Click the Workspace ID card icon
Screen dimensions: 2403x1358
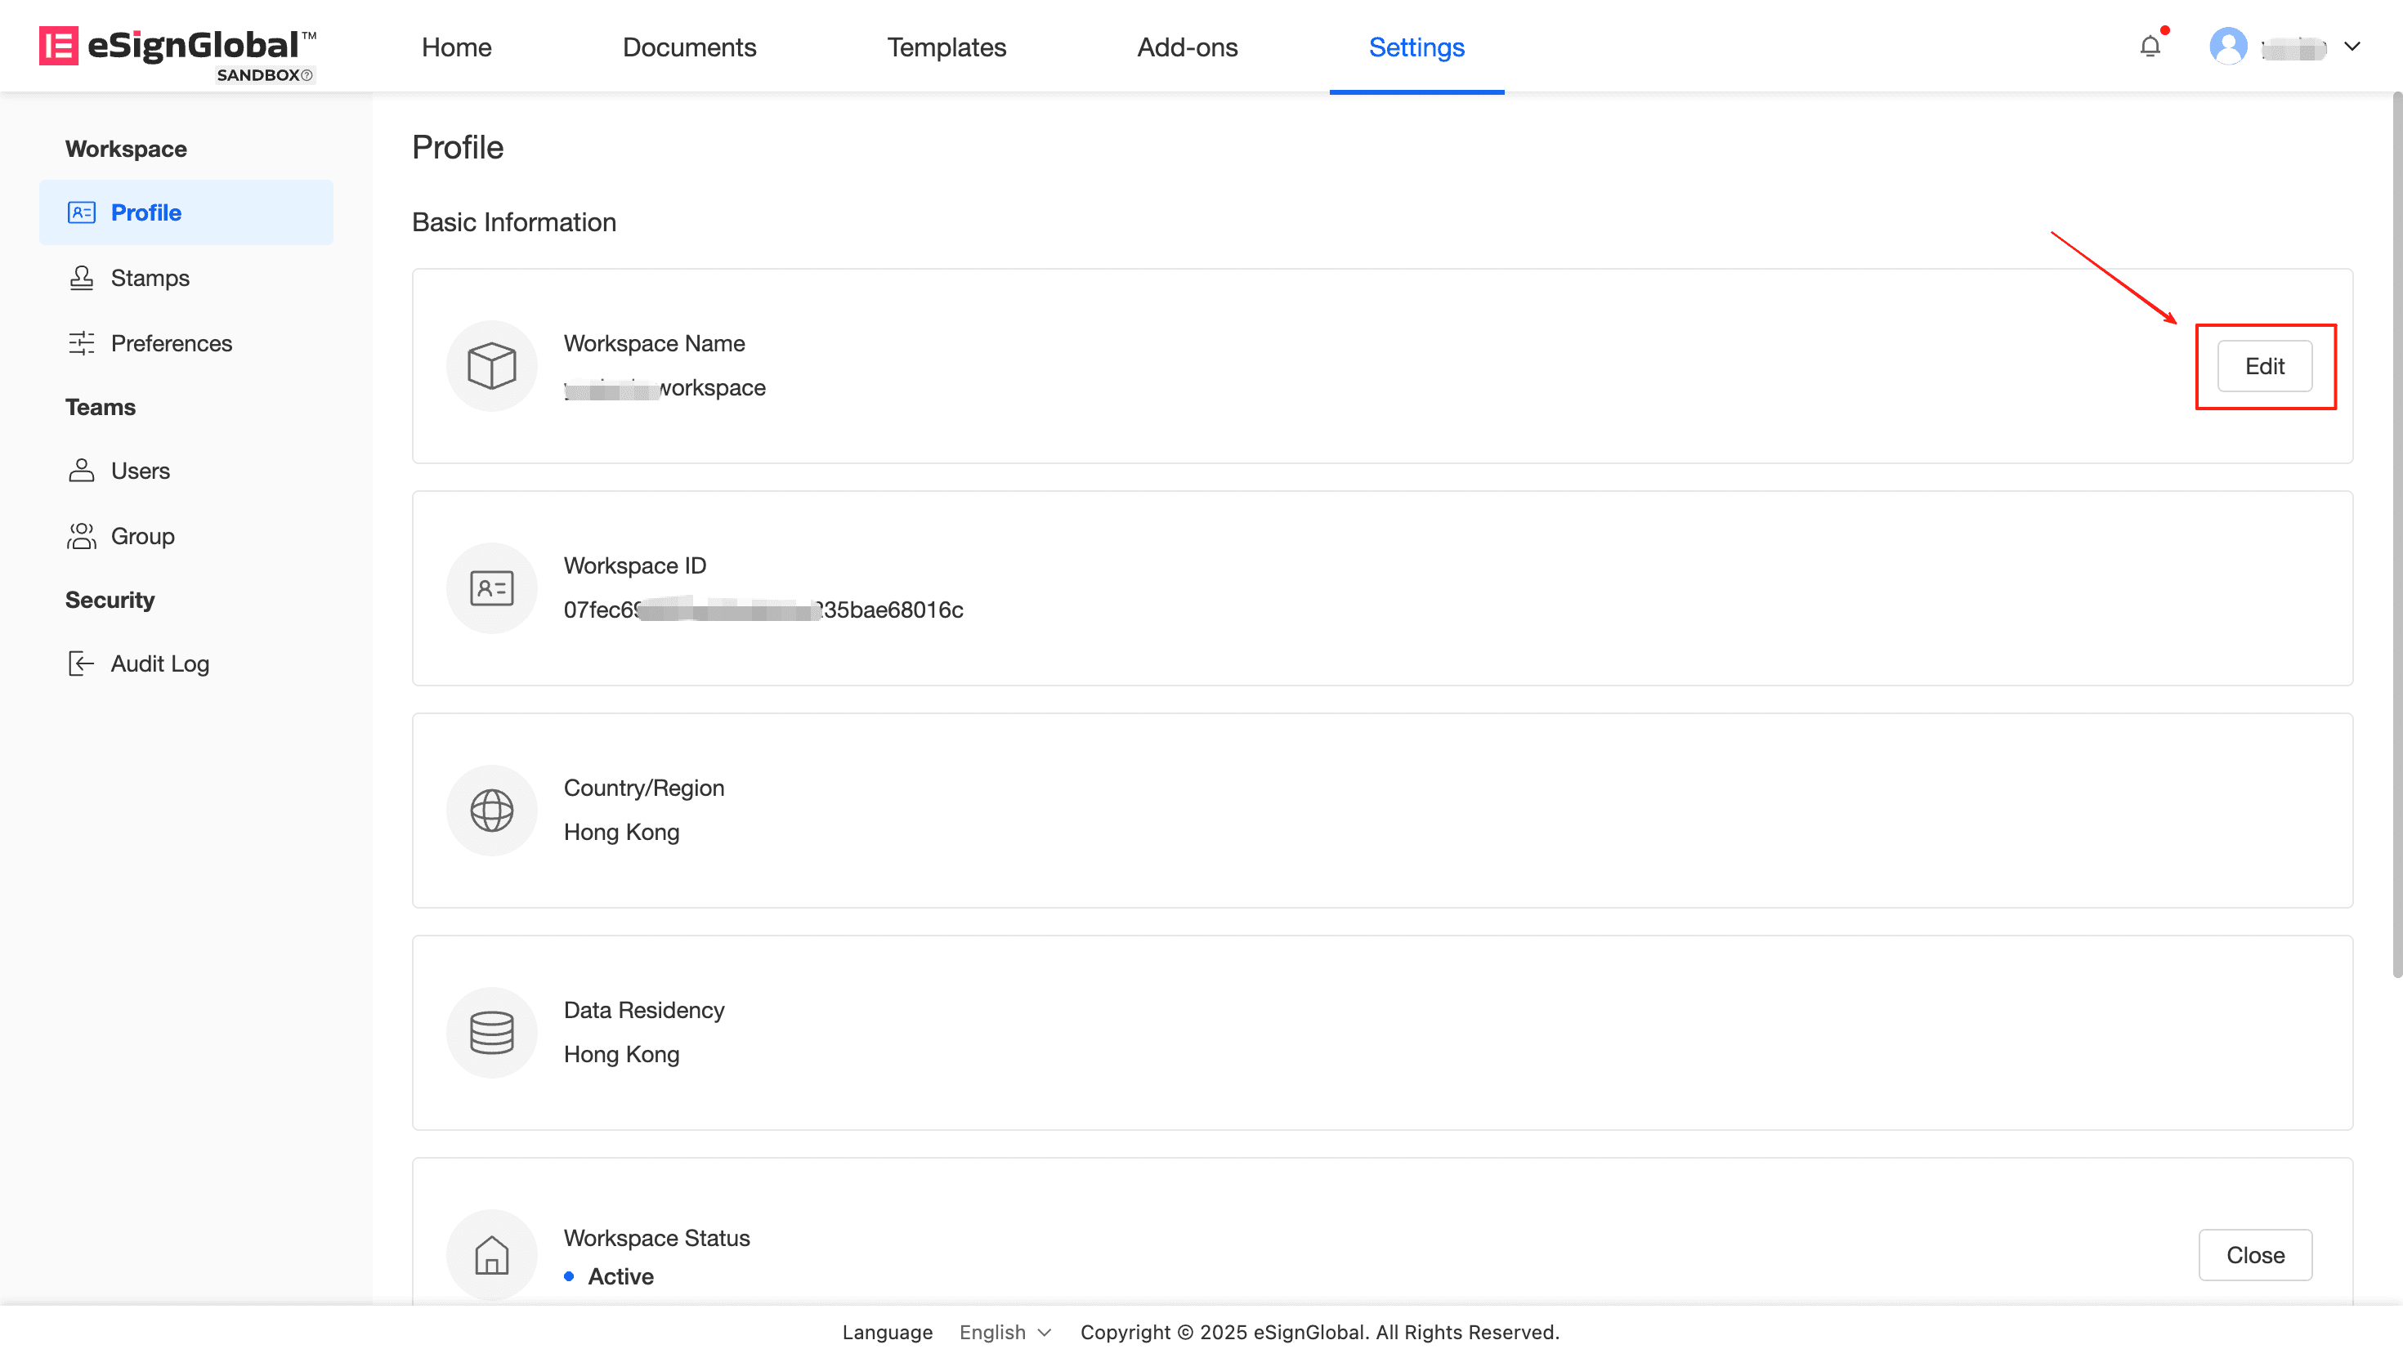(491, 587)
